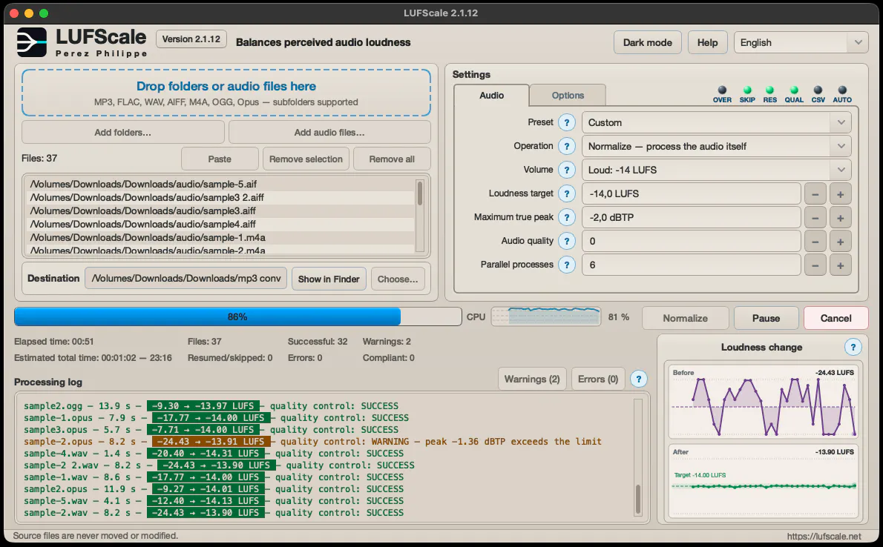Decrease Audio quality with the minus button
Image resolution: width=883 pixels, height=547 pixels.
815,242
